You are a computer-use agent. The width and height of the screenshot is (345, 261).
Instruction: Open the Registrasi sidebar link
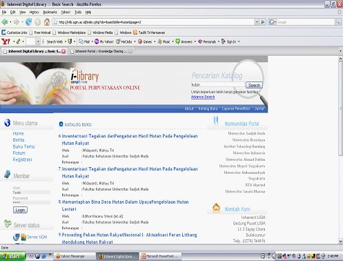click(22, 159)
